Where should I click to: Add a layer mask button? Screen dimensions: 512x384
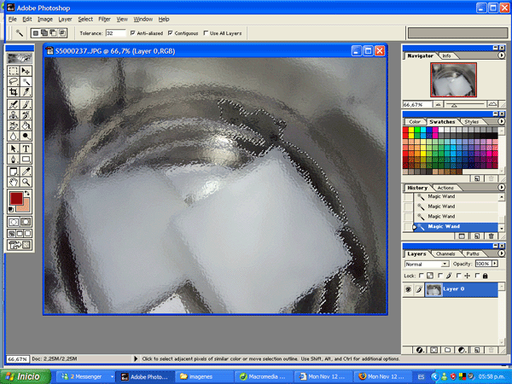click(433, 350)
